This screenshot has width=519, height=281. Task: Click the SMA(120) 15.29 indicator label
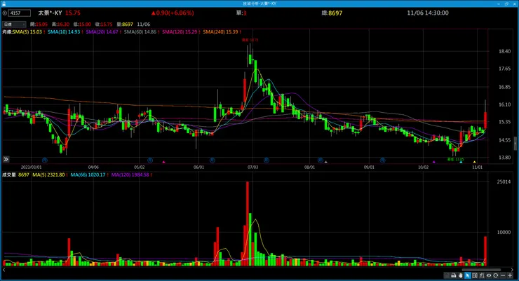[180, 32]
